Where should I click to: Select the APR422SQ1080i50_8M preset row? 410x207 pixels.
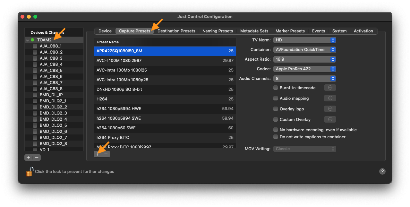point(165,51)
